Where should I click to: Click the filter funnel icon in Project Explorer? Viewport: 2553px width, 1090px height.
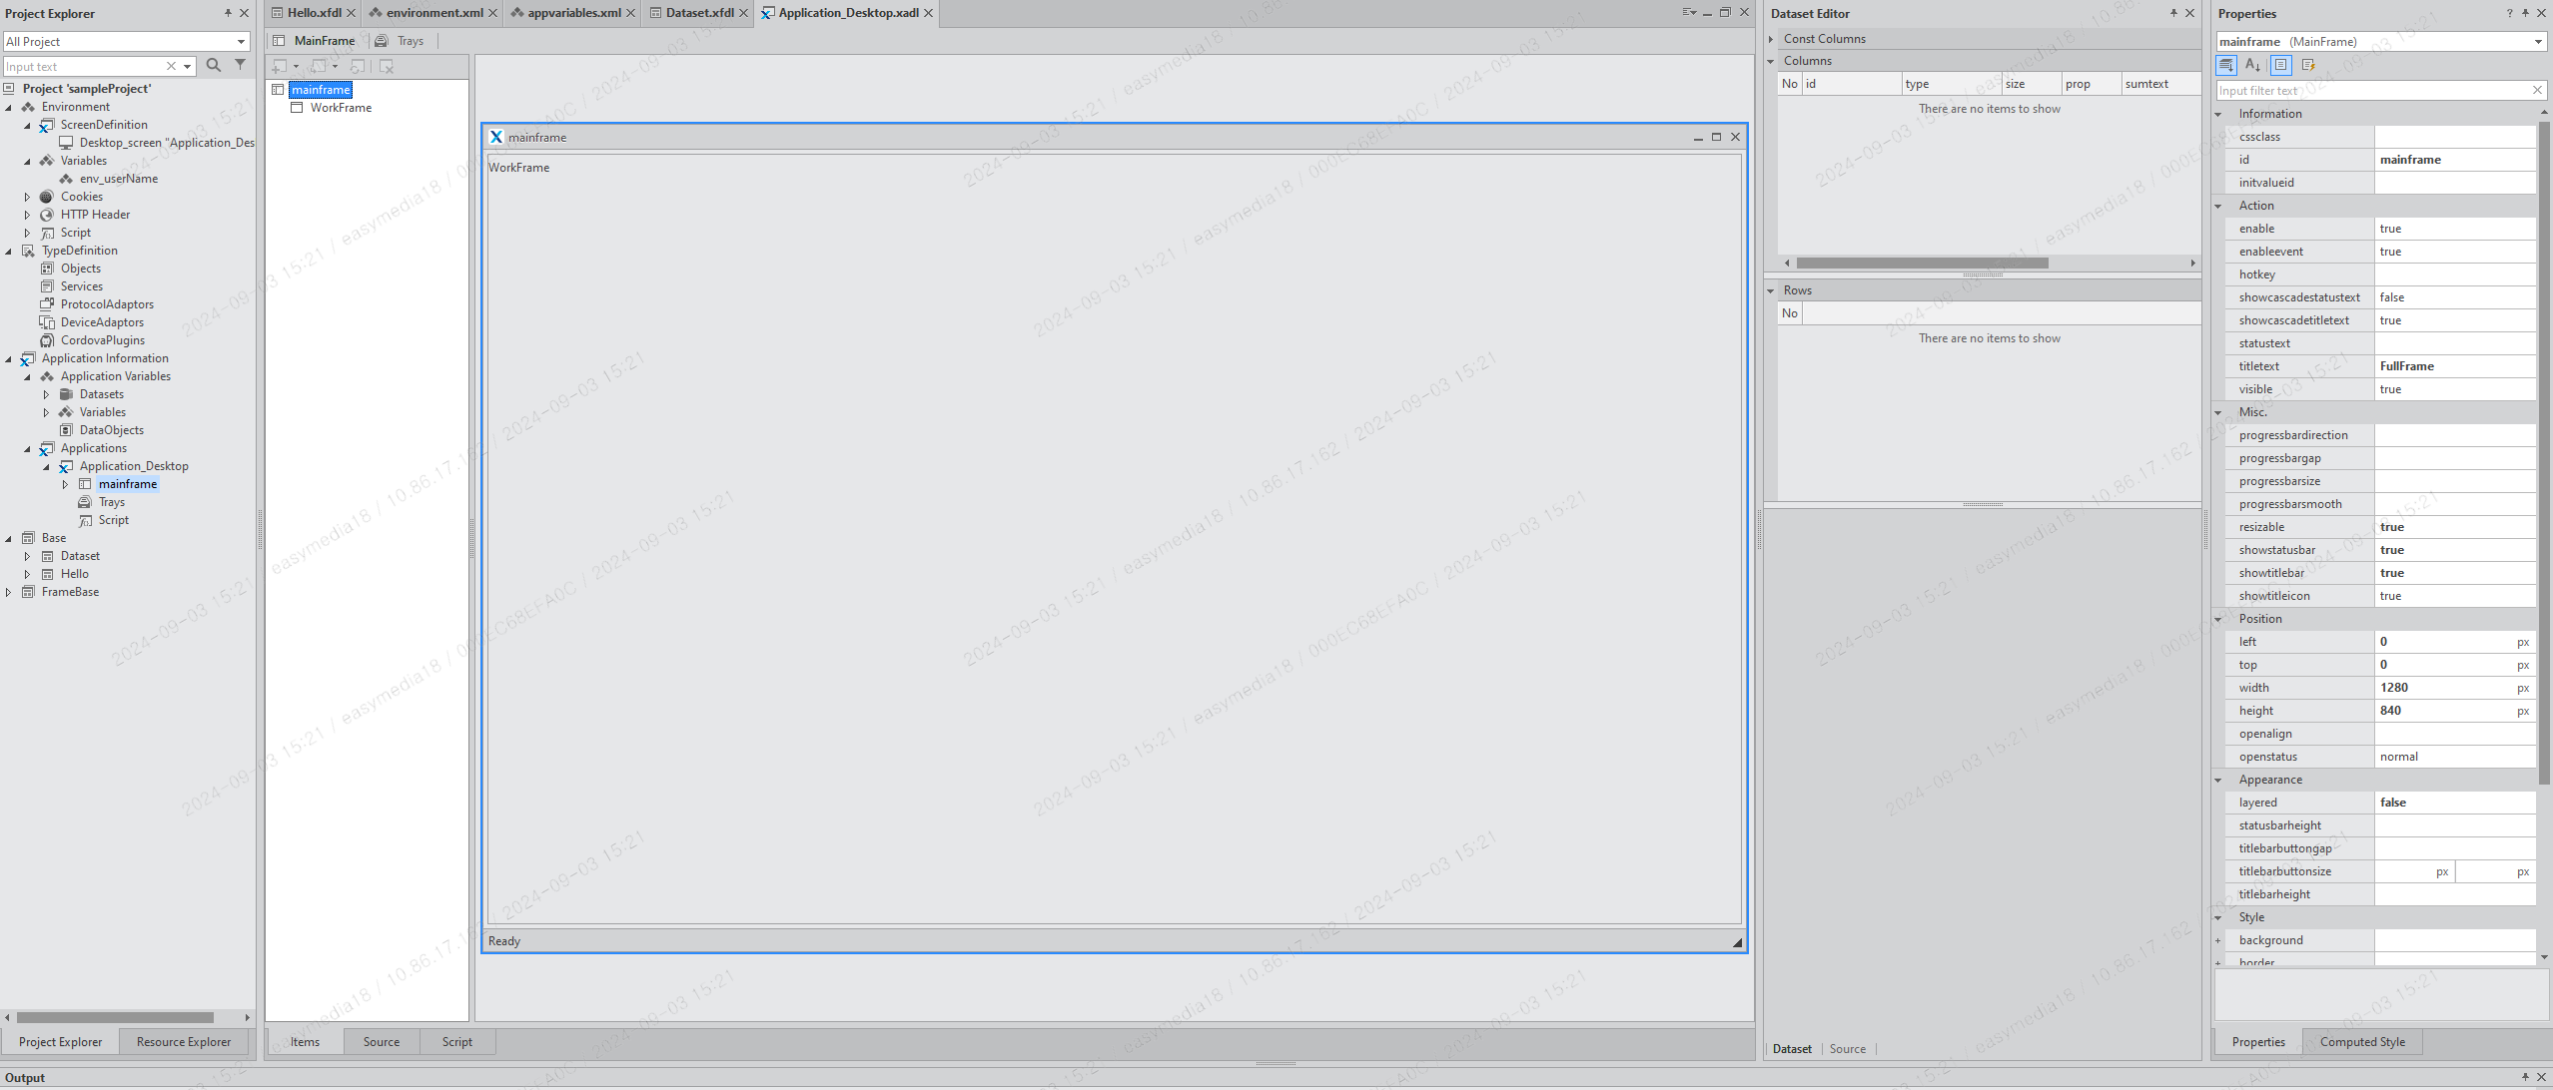coord(240,65)
